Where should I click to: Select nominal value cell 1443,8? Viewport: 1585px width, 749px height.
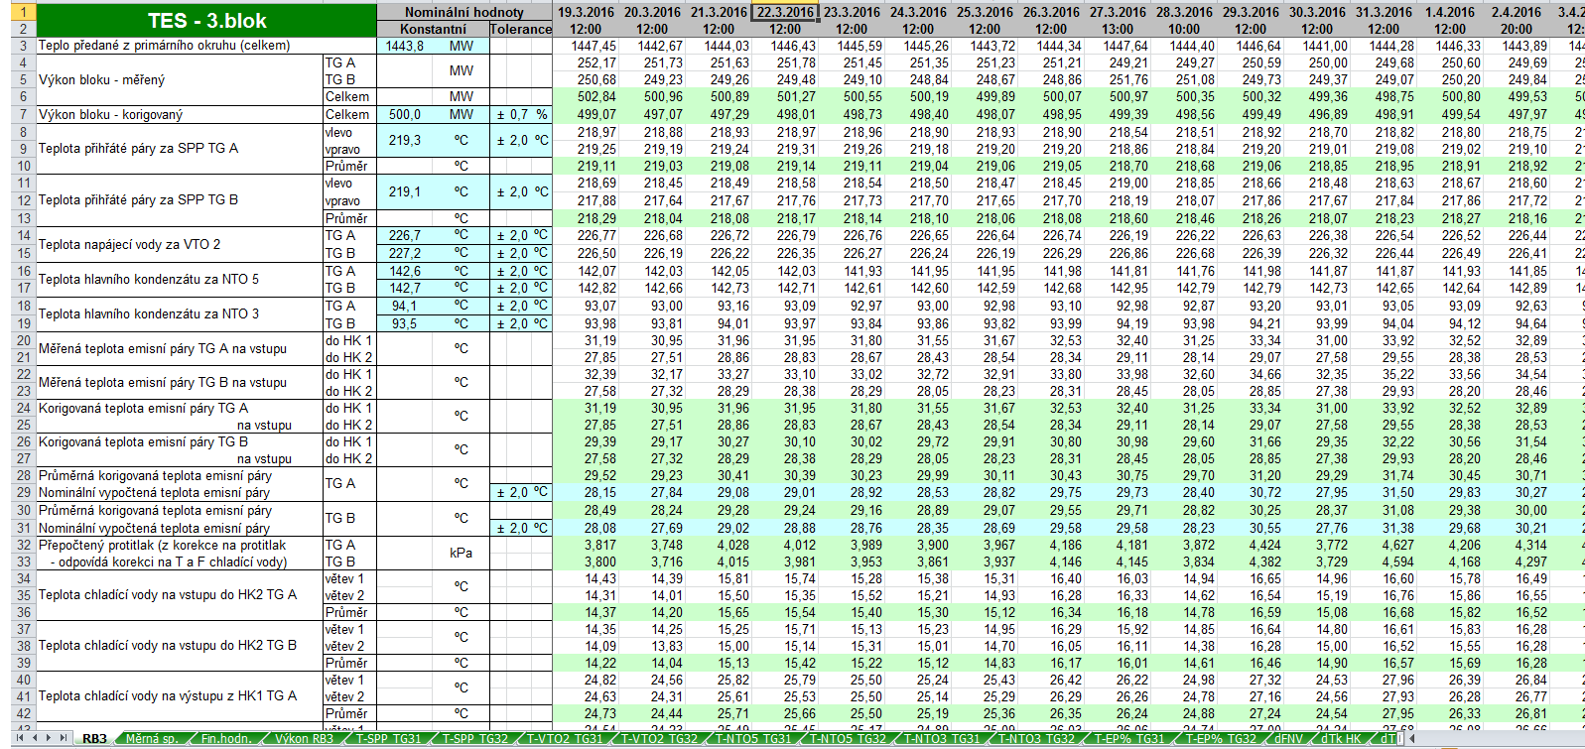point(405,46)
